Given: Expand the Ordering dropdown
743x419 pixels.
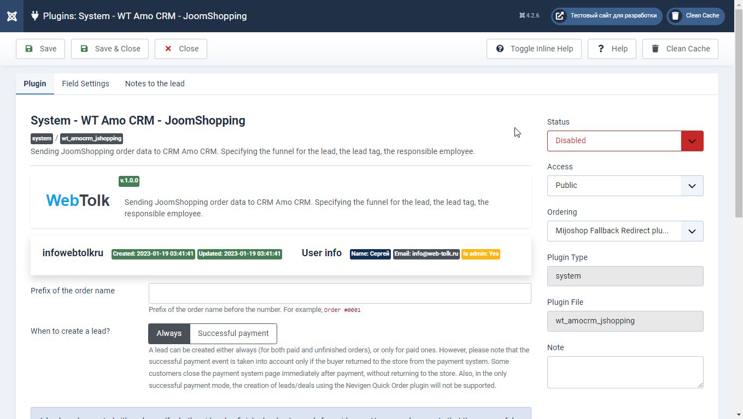Looking at the screenshot, I should (x=625, y=231).
